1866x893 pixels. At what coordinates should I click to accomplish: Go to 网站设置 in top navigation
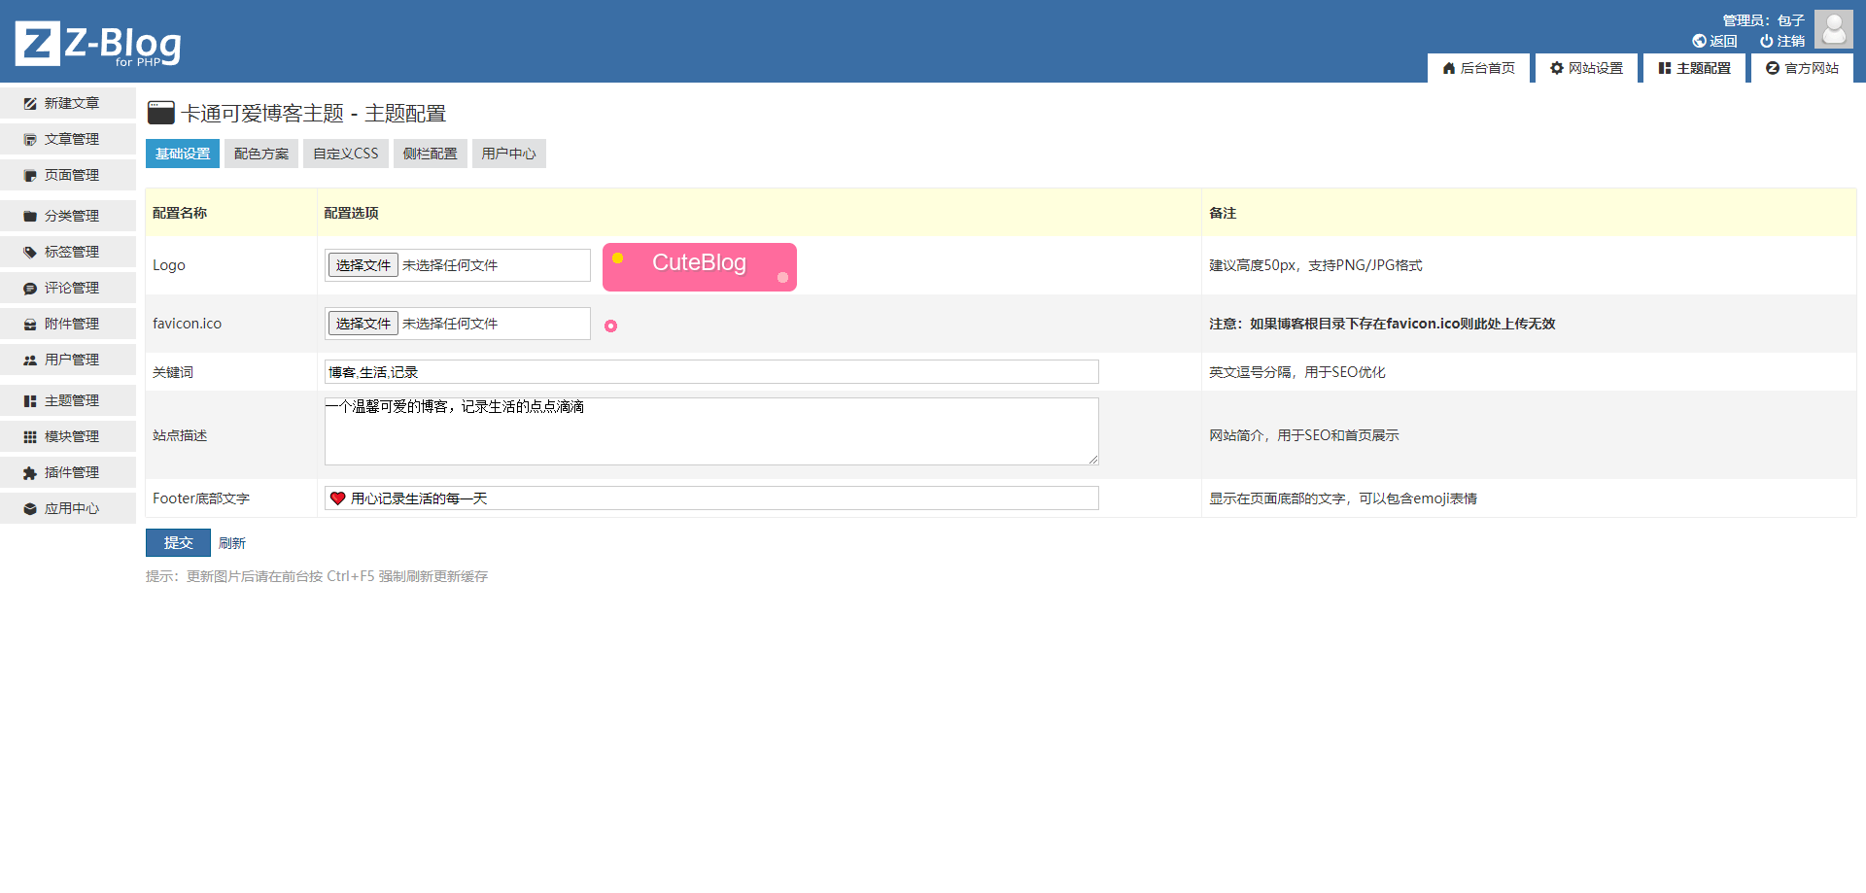click(x=1586, y=68)
